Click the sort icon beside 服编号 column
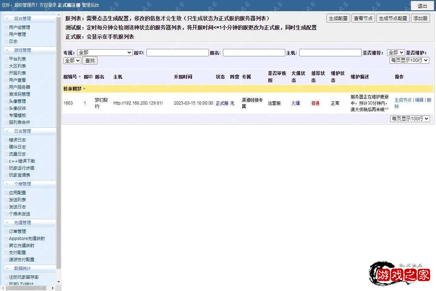Image resolution: width=436 pixels, height=291 pixels. pyautogui.click(x=80, y=77)
